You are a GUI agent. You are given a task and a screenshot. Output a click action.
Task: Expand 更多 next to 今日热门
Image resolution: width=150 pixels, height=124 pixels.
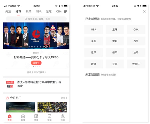[x=64, y=98]
